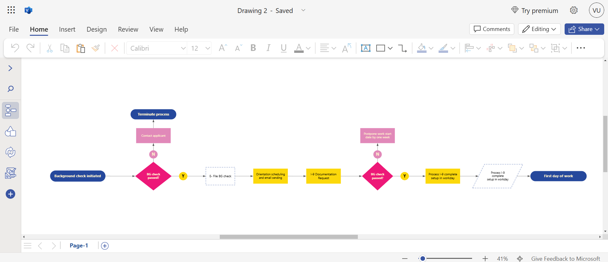The height and width of the screenshot is (262, 608).
Task: Switch to the Insert tab
Action: pyautogui.click(x=67, y=29)
